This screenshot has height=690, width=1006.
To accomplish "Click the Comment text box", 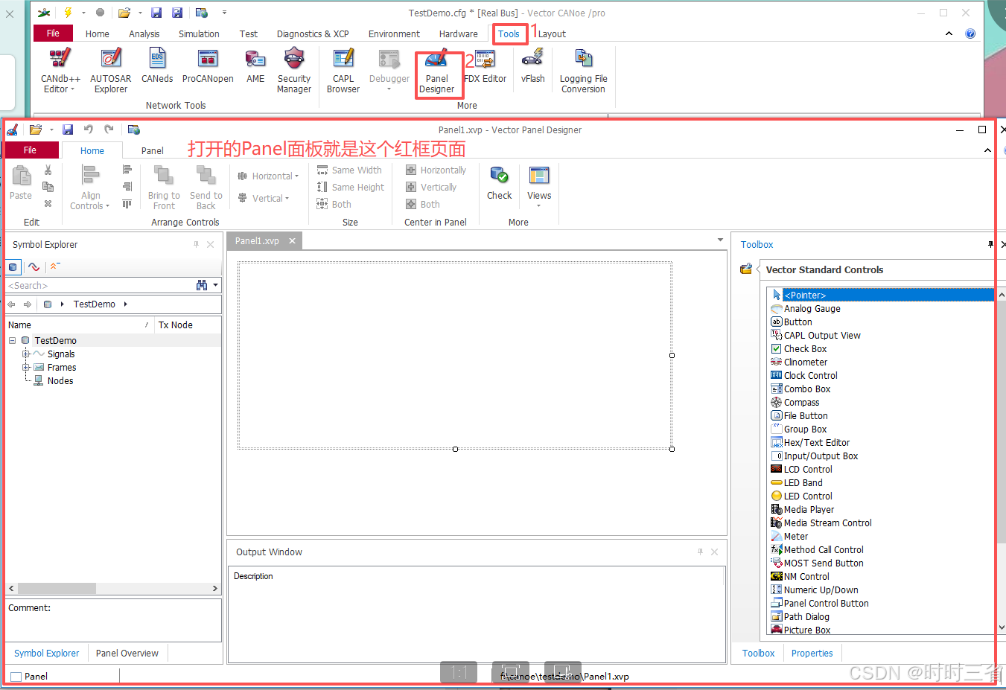I will [113, 620].
